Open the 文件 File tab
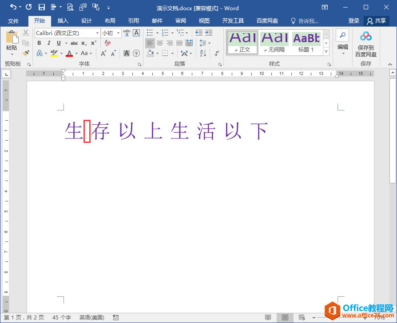The height and width of the screenshot is (323, 397). pyautogui.click(x=13, y=21)
